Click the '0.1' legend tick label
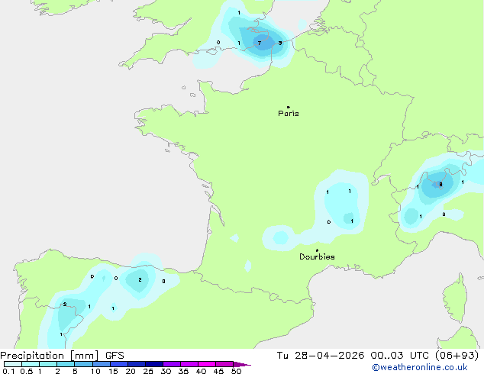The width and height of the screenshot is (484, 374). pyautogui.click(x=8, y=371)
